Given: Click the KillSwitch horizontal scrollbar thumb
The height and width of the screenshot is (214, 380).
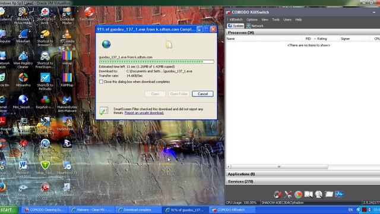Looking at the screenshot, I should pos(279,166).
